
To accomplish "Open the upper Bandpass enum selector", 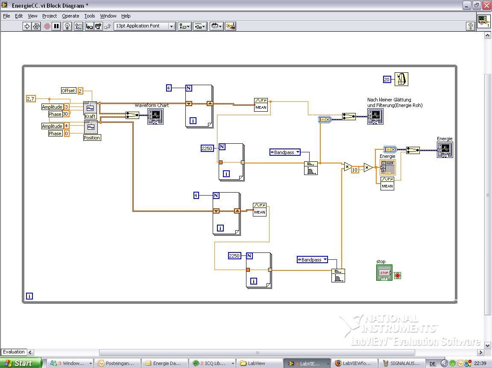I will [285, 152].
